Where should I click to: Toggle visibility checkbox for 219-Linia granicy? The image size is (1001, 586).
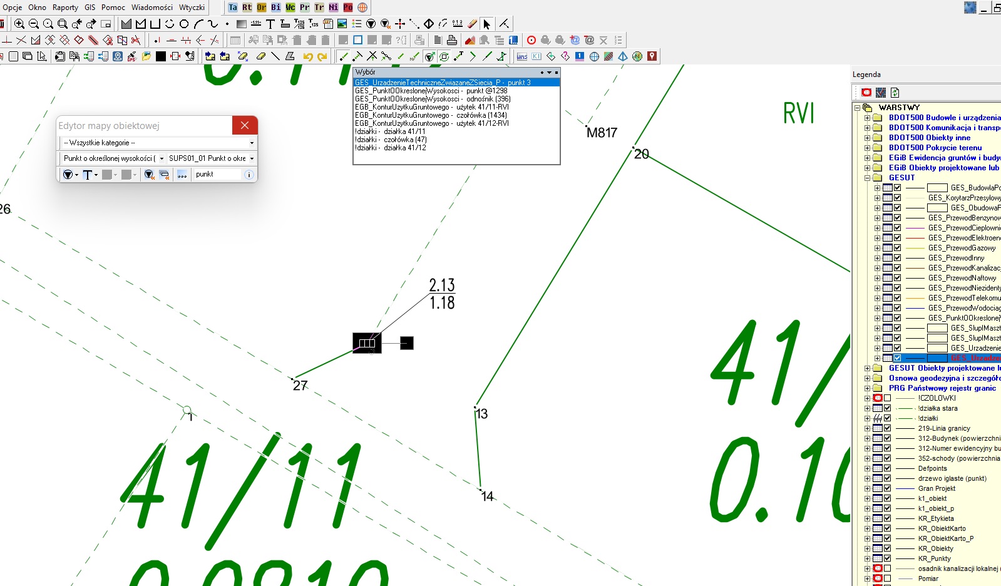888,428
